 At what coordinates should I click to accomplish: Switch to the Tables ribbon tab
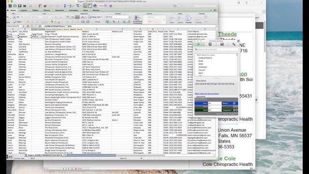pyautogui.click(x=35, y=10)
